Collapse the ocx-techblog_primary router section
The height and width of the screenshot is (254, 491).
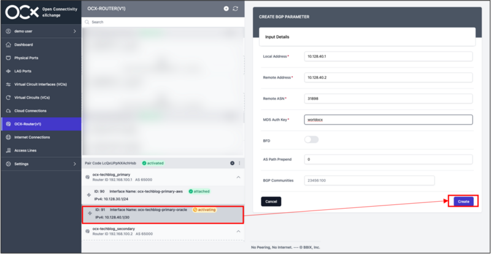[x=238, y=177]
